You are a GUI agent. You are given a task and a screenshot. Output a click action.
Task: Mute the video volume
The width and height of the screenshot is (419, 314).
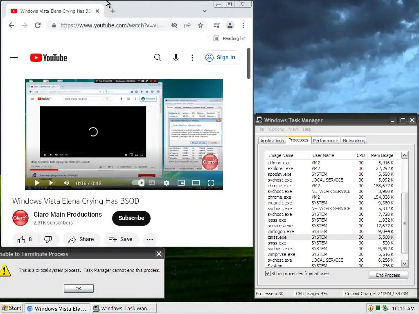point(66,183)
